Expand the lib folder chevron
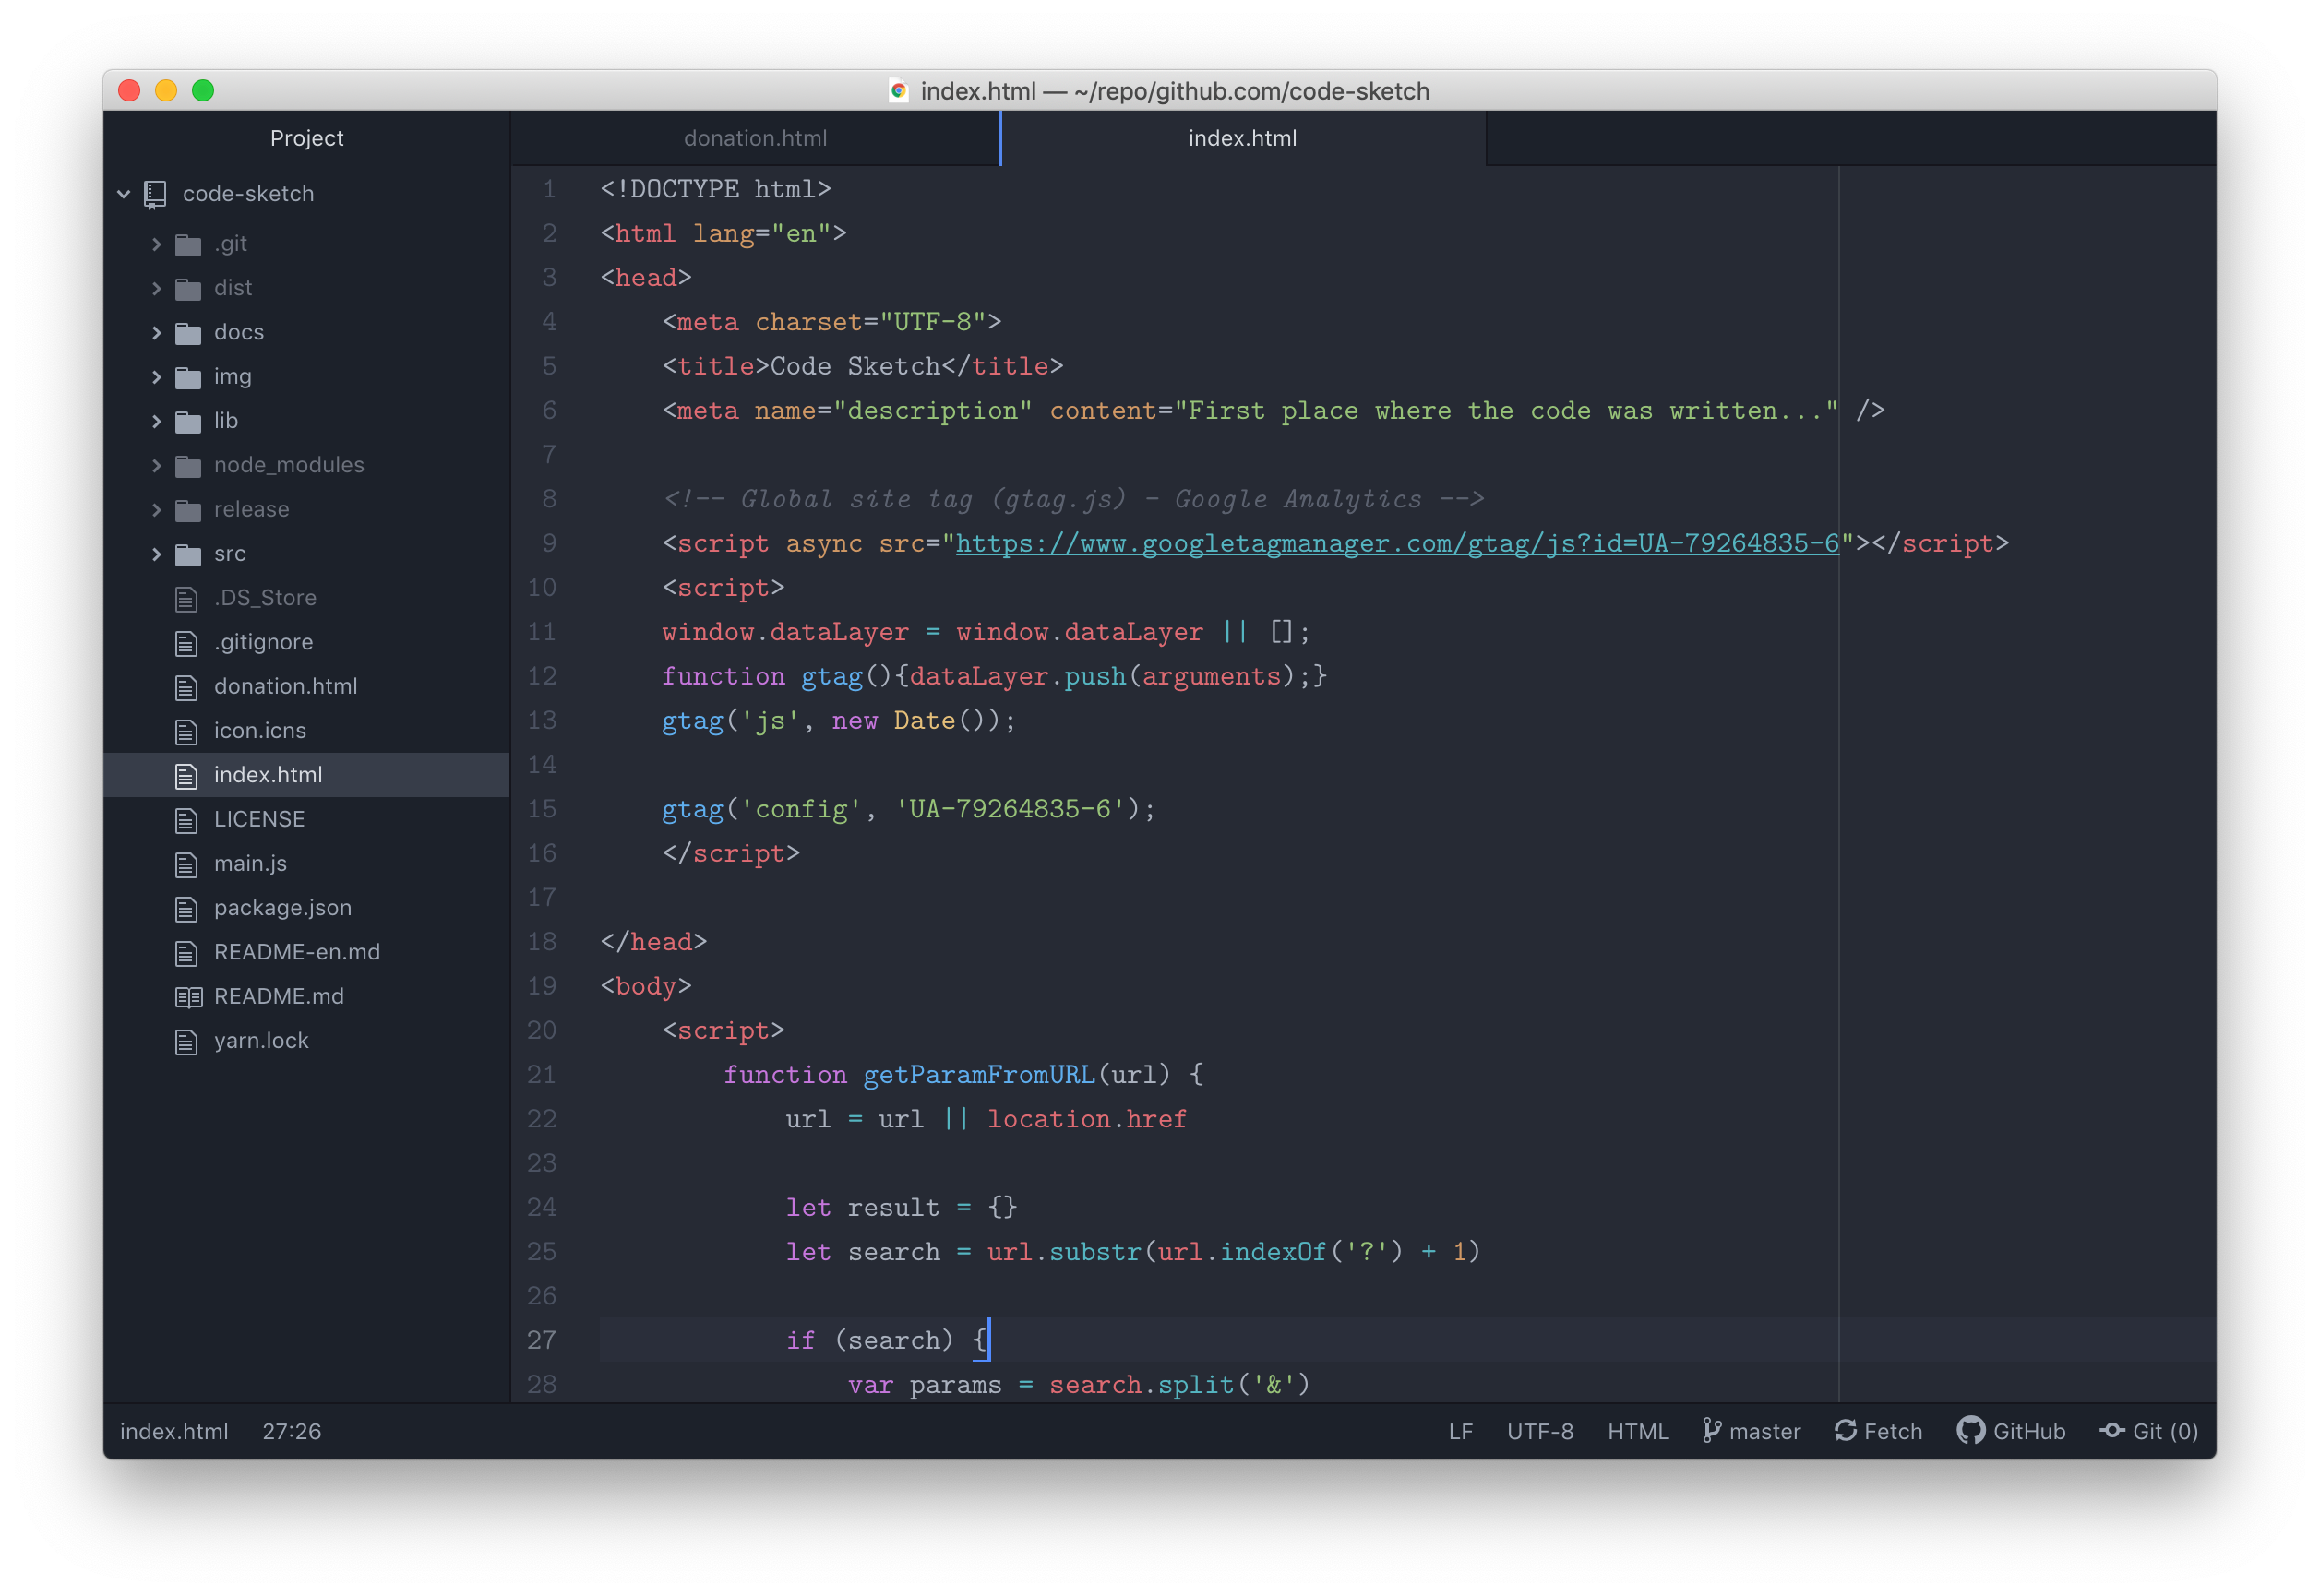 pos(157,421)
